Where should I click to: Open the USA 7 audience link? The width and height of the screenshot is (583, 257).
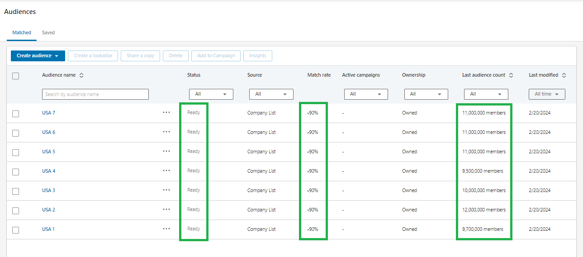(x=48, y=113)
